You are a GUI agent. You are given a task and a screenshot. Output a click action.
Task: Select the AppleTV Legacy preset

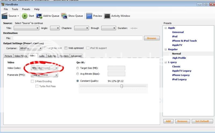click(182, 71)
